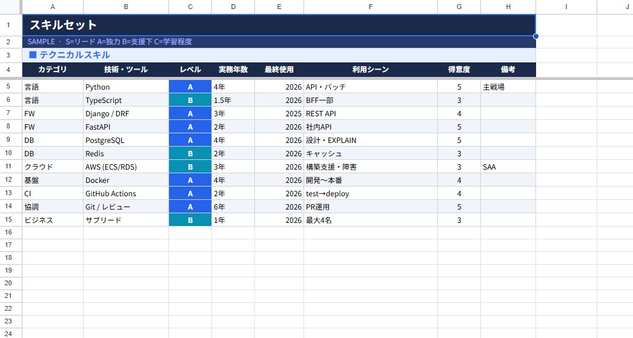Click the select-all corner box
Viewport: 633px width, 338px height.
pyautogui.click(x=11, y=7)
